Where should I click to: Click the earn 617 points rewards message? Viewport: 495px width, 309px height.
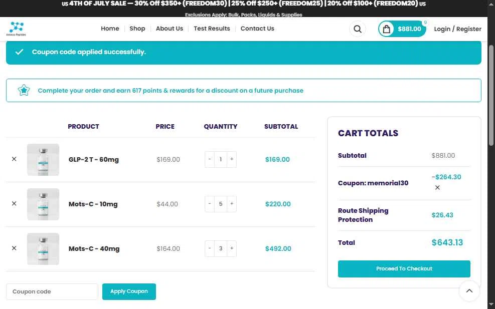[171, 91]
